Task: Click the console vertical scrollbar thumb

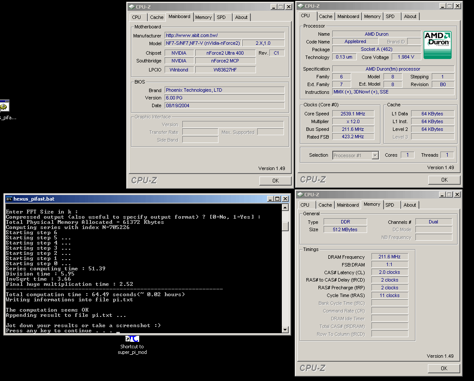Action: (x=285, y=226)
